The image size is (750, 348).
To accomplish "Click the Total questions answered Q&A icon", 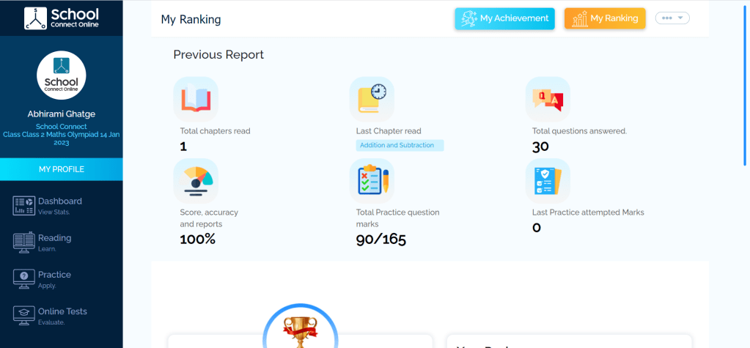I will tap(548, 99).
